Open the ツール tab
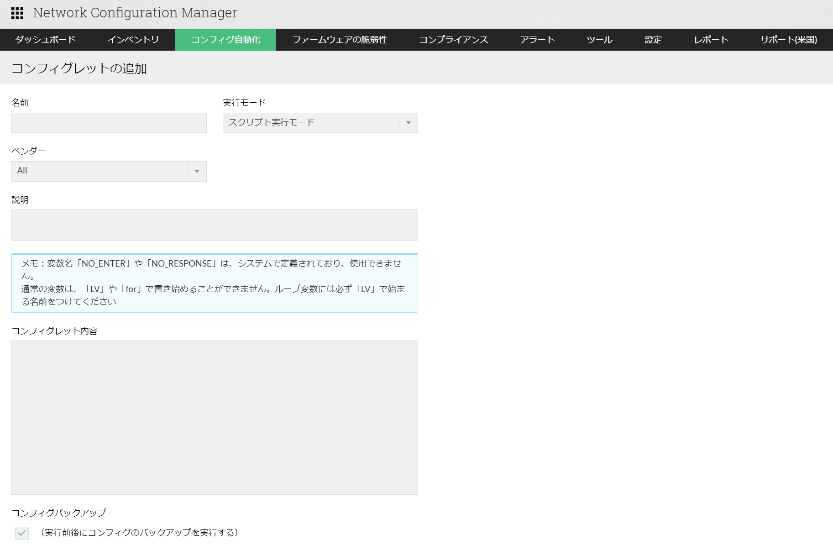The image size is (833, 545). tap(599, 40)
